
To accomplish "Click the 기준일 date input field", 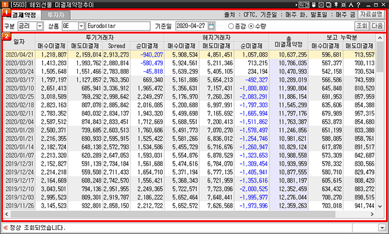I will pyautogui.click(x=192, y=26).
